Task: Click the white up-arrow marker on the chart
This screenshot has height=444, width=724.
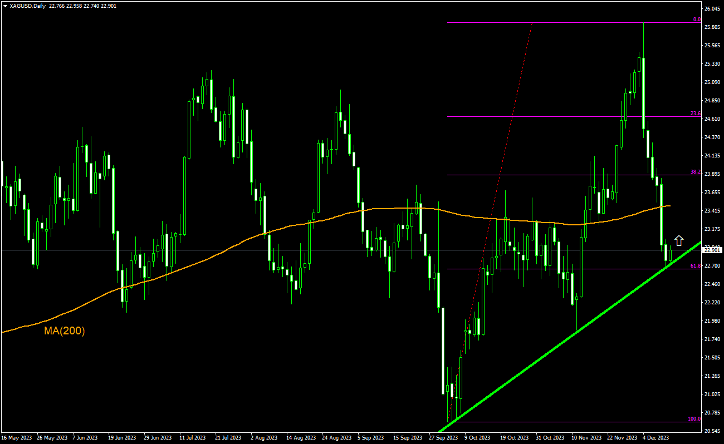Action: click(x=679, y=240)
